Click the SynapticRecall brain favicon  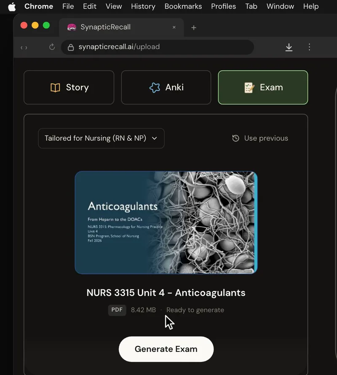click(x=72, y=27)
